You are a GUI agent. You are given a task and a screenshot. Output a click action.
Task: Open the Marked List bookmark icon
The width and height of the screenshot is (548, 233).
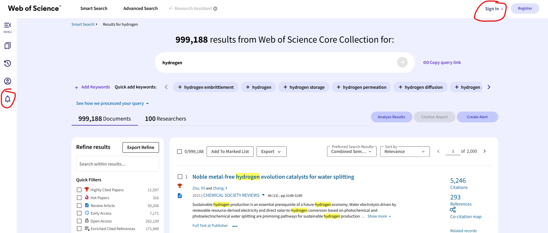coord(8,46)
